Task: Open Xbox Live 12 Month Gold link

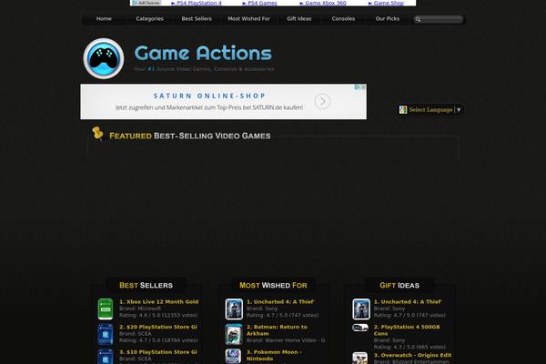Action: pos(158,301)
